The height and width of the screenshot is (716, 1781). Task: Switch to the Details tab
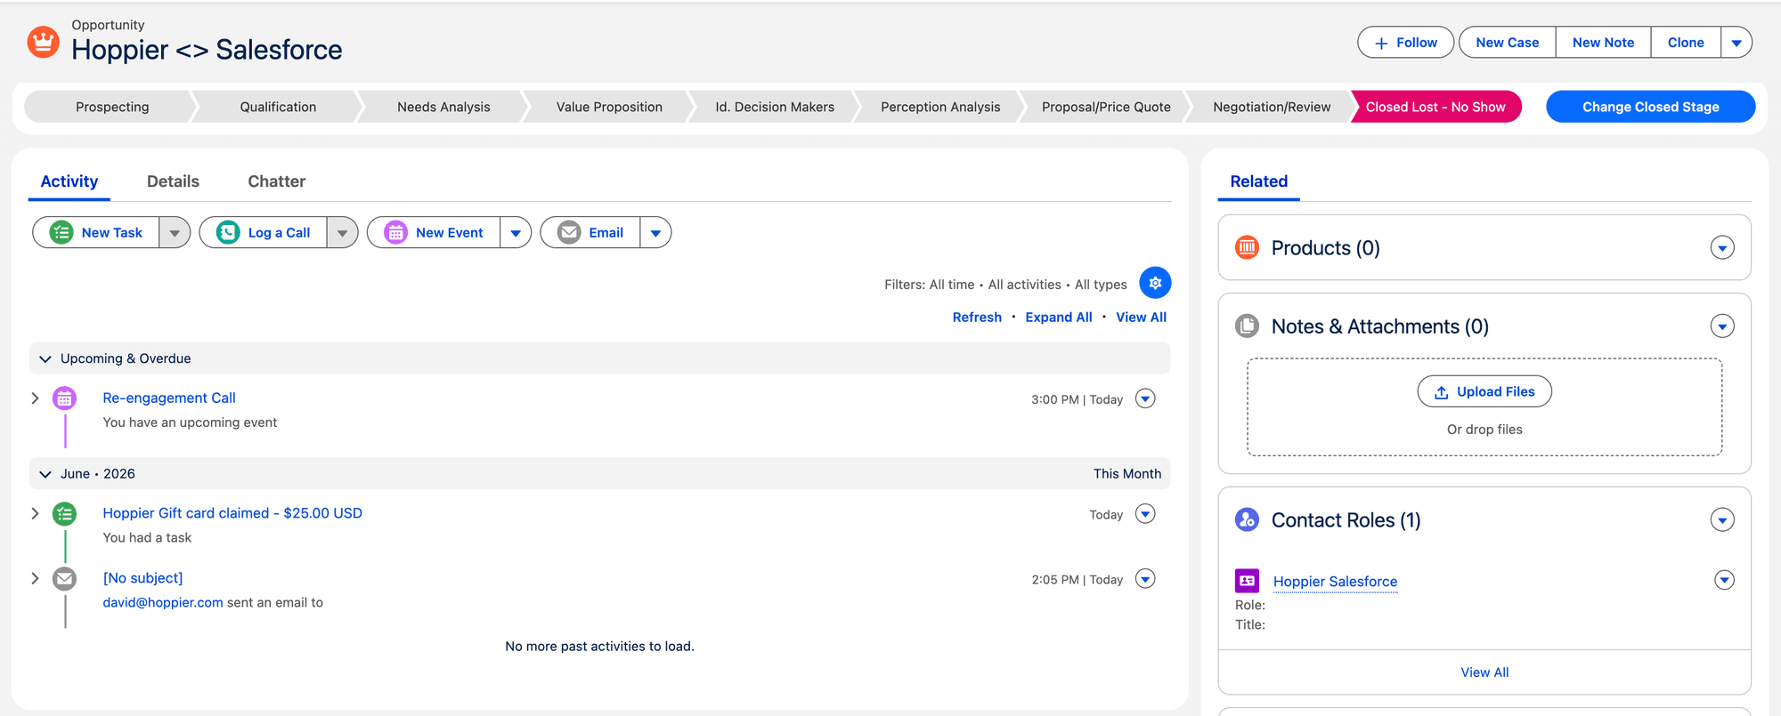pyautogui.click(x=173, y=181)
